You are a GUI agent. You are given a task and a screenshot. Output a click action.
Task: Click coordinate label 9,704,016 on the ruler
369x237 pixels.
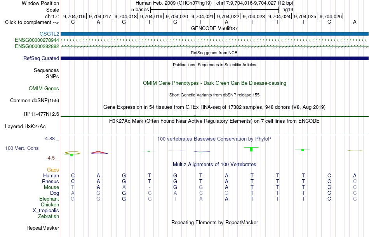(x=74, y=16)
